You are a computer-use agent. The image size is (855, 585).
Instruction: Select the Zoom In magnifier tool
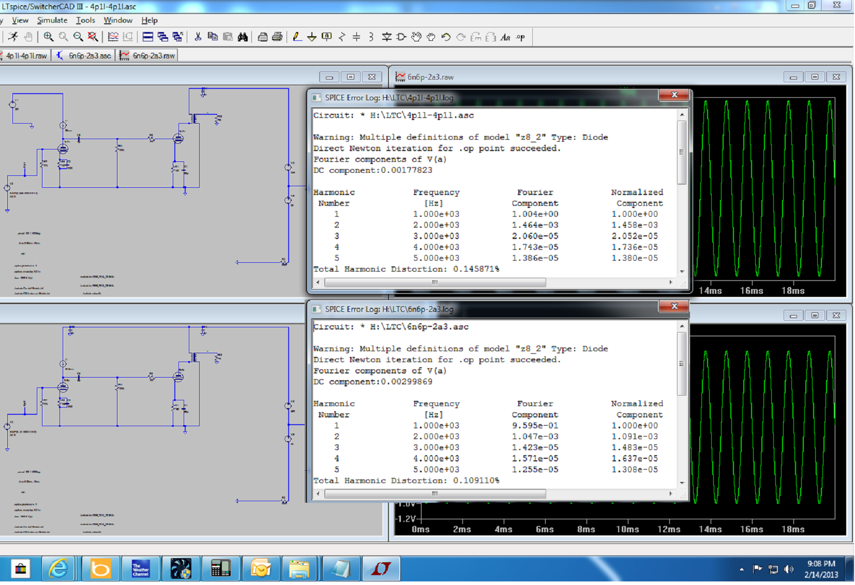click(49, 37)
